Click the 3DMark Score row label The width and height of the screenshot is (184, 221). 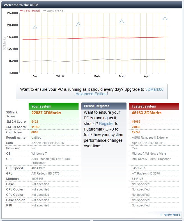[12, 114]
